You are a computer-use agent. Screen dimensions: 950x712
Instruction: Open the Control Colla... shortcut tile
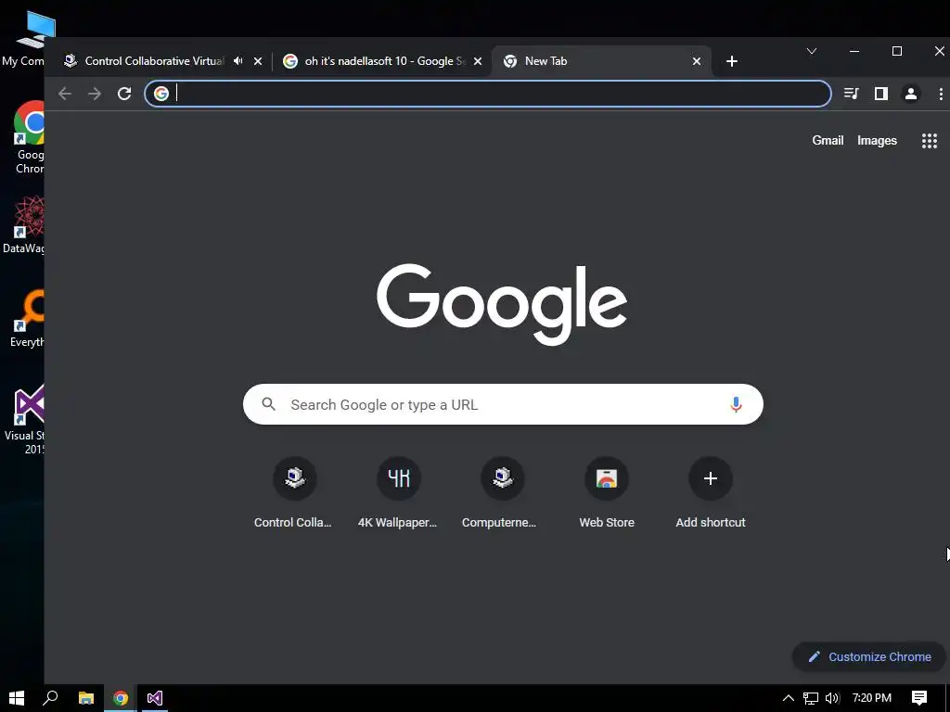point(294,493)
